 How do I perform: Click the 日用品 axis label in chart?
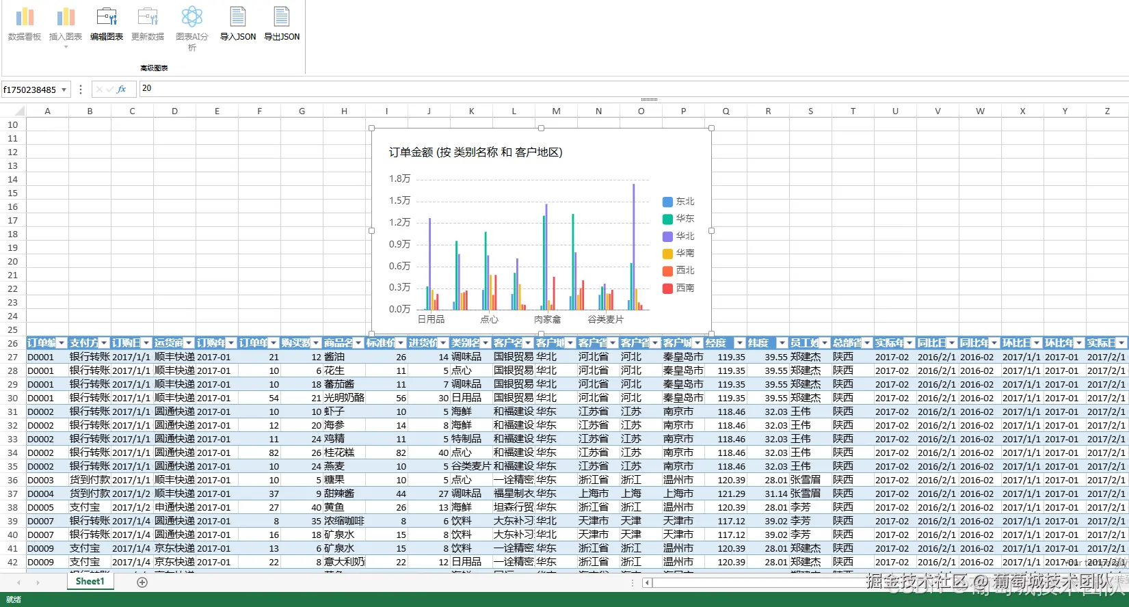[431, 319]
